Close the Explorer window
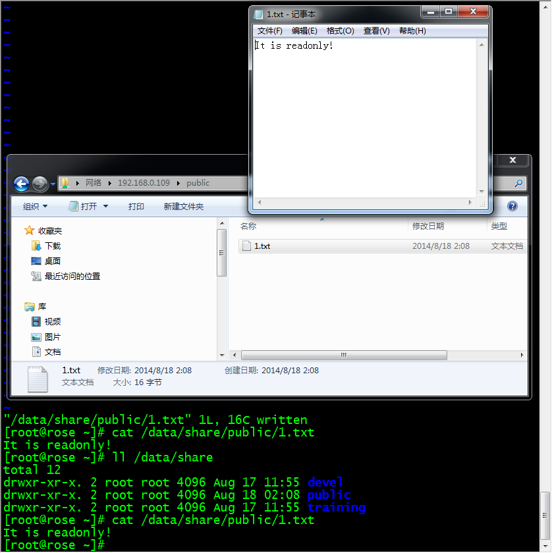552x553 pixels. 513,160
